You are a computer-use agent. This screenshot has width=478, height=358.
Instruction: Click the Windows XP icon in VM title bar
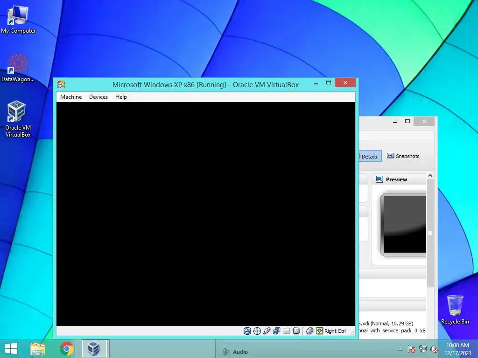tap(61, 84)
